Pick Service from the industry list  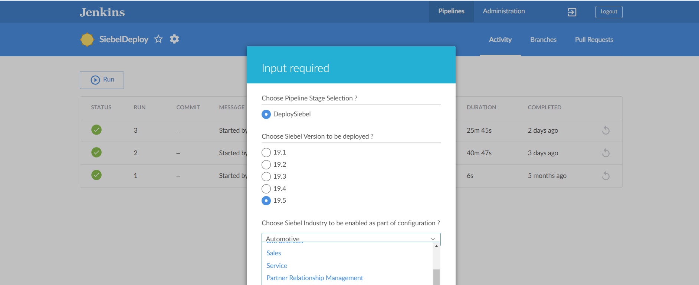[x=277, y=266]
